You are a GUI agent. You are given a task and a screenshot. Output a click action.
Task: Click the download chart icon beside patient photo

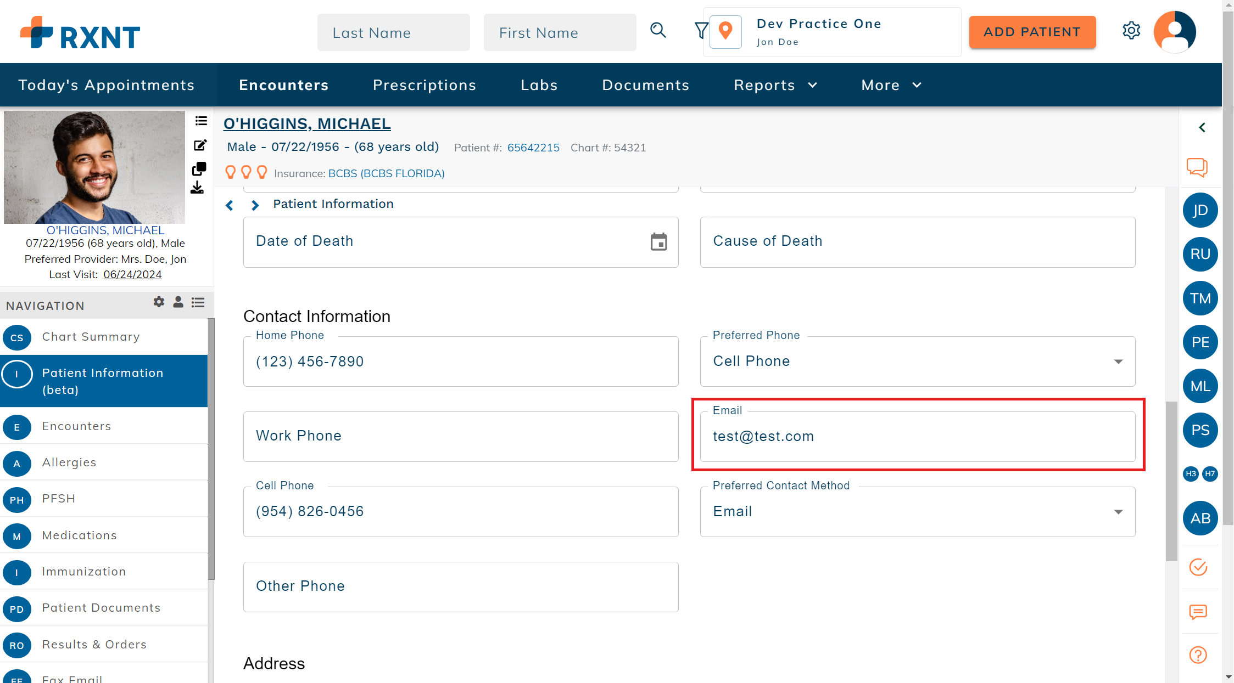point(198,188)
